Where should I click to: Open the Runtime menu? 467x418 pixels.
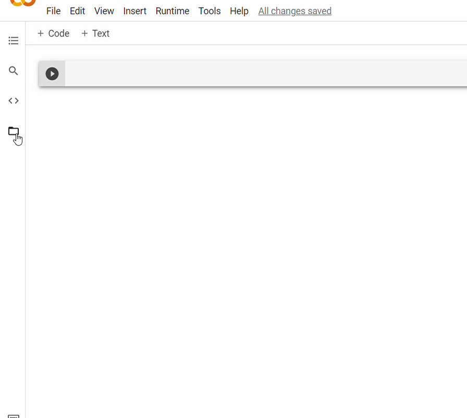(x=172, y=11)
